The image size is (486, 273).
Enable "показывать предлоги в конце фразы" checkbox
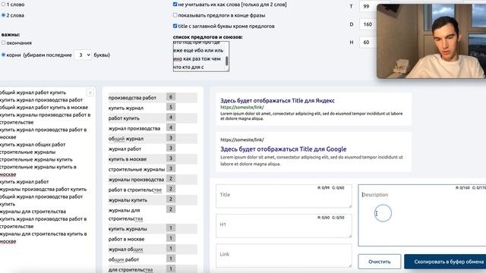click(175, 15)
